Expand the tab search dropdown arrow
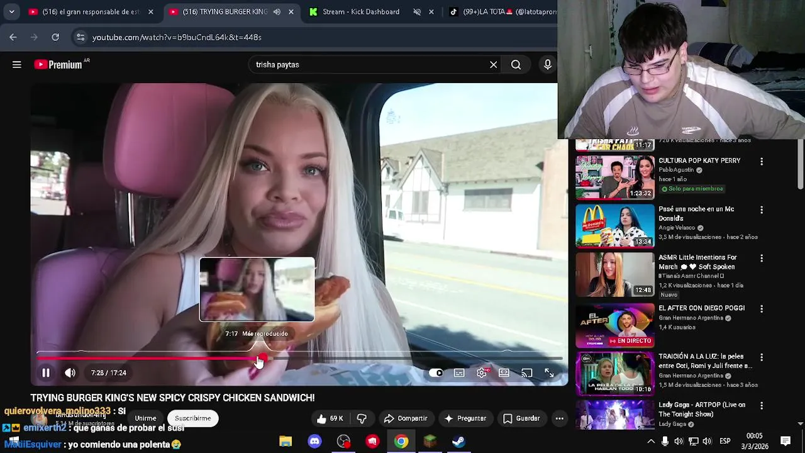 tap(11, 11)
